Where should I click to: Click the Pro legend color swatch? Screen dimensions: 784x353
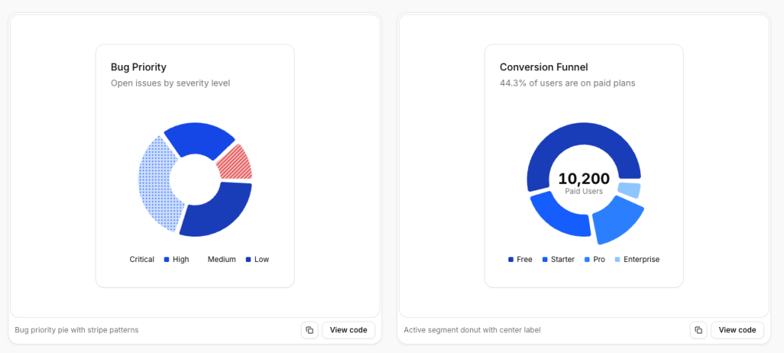(x=587, y=260)
